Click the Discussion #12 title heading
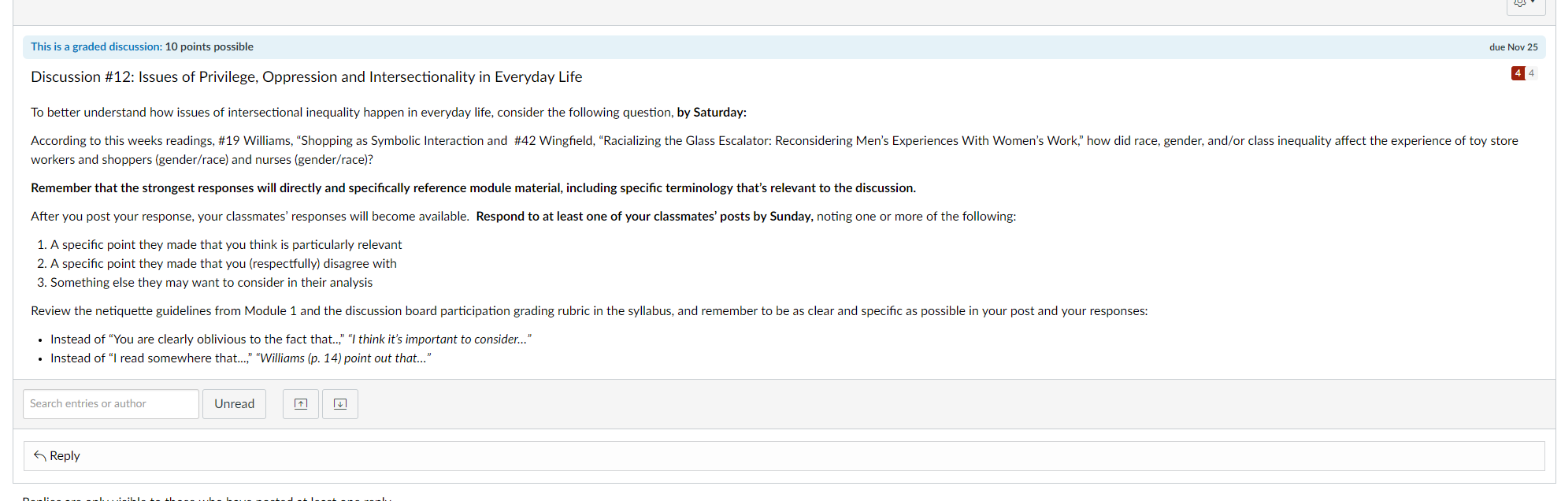 pos(306,77)
